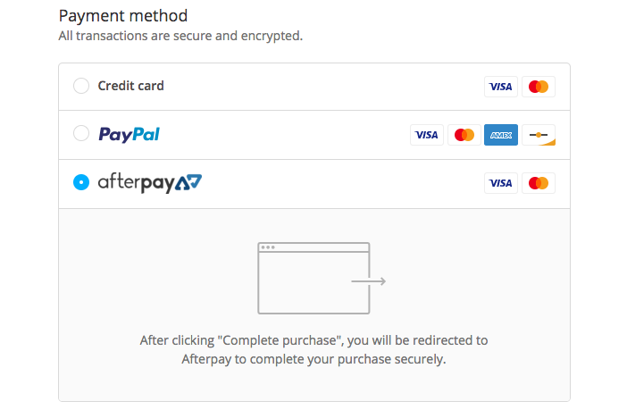Click the redirect arrow beside the window graphic

click(x=369, y=281)
